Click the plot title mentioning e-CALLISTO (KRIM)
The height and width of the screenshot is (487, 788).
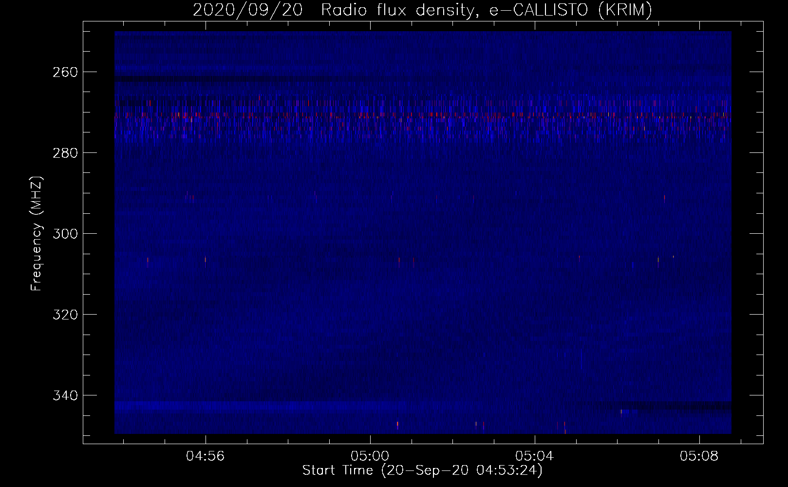[422, 10]
